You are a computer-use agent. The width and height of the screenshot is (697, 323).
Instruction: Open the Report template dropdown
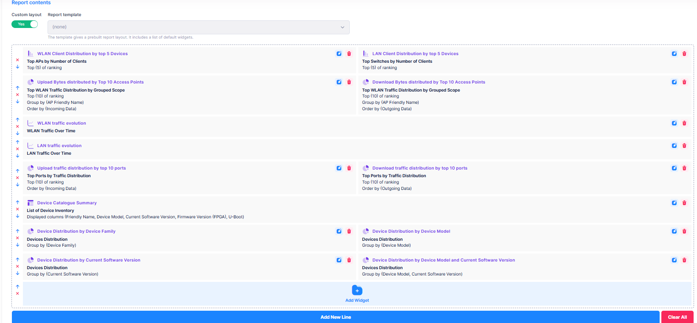(198, 27)
